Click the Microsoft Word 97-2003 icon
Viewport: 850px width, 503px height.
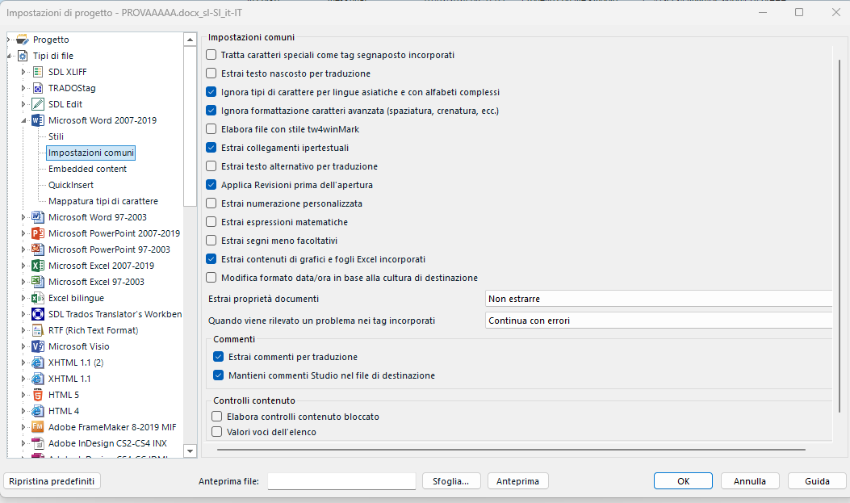(x=38, y=217)
